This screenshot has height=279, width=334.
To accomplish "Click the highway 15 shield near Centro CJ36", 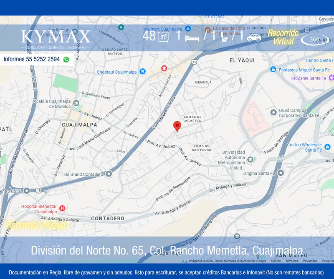I will (x=38, y=190).
